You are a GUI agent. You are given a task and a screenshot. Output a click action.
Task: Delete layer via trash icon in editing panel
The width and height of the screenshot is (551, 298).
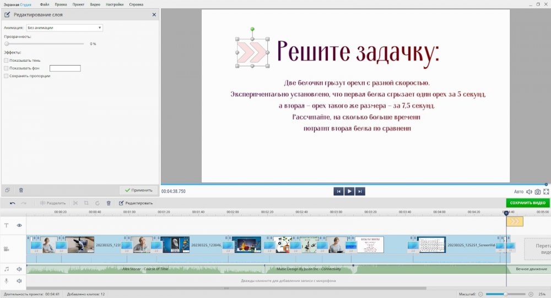21,190
